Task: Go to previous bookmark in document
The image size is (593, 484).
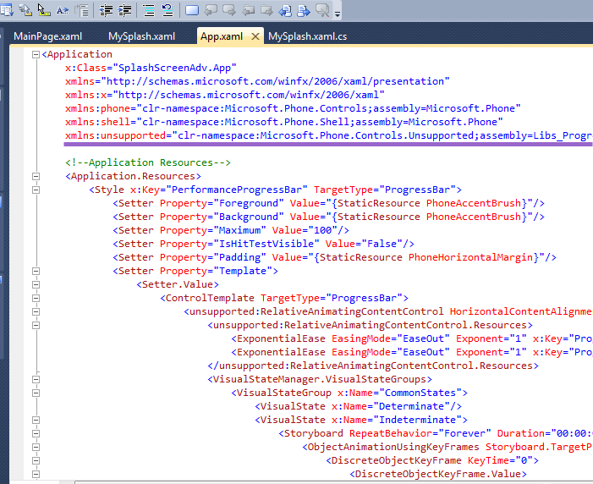Action: 285,10
